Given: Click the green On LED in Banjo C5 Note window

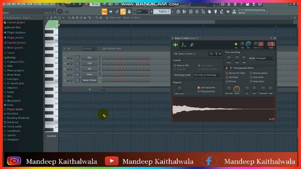Looking at the screenshot, I should coord(236,44).
